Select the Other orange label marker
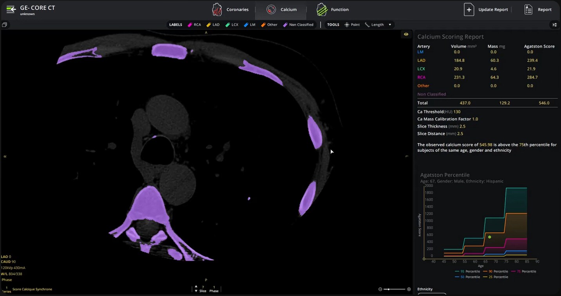 pos(263,25)
